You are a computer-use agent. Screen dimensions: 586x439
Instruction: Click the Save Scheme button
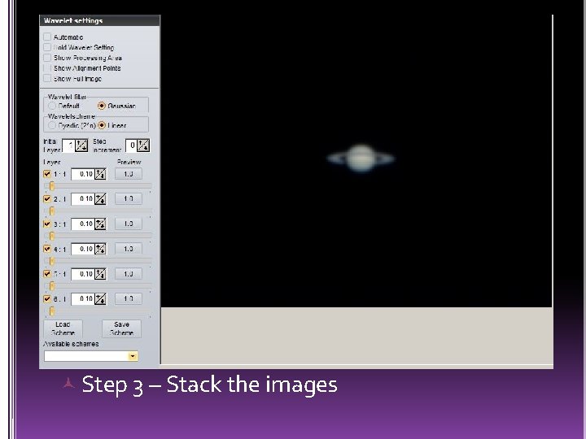point(121,328)
